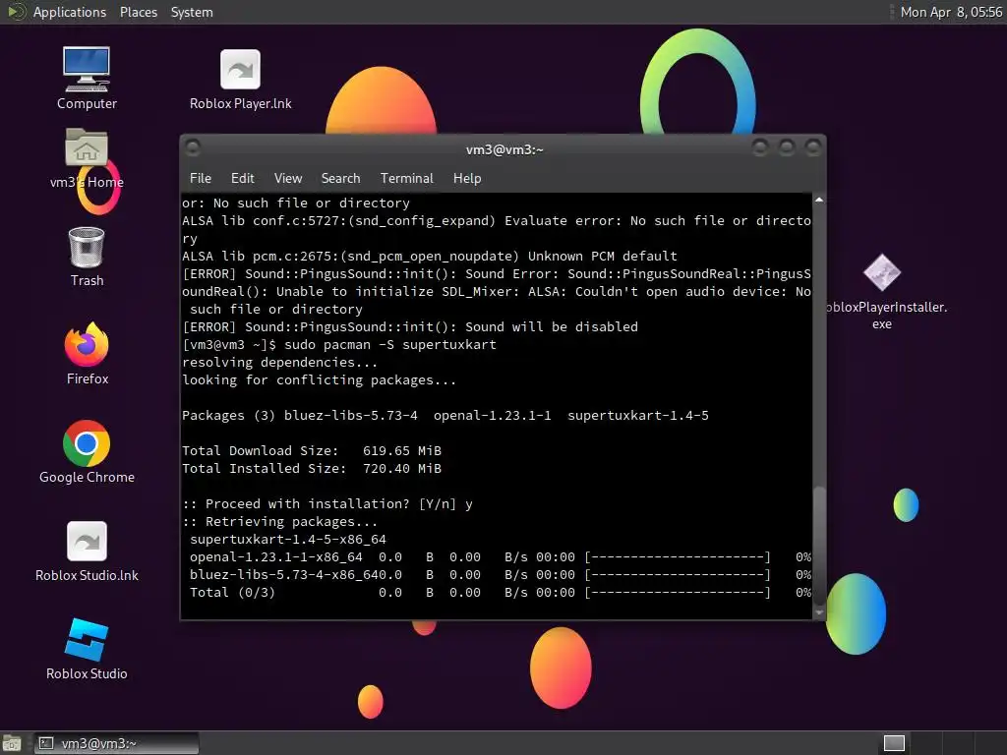Screen dimensions: 1007x755
Task: Click the vm3@vm3:~ window title text
Action: [504, 149]
